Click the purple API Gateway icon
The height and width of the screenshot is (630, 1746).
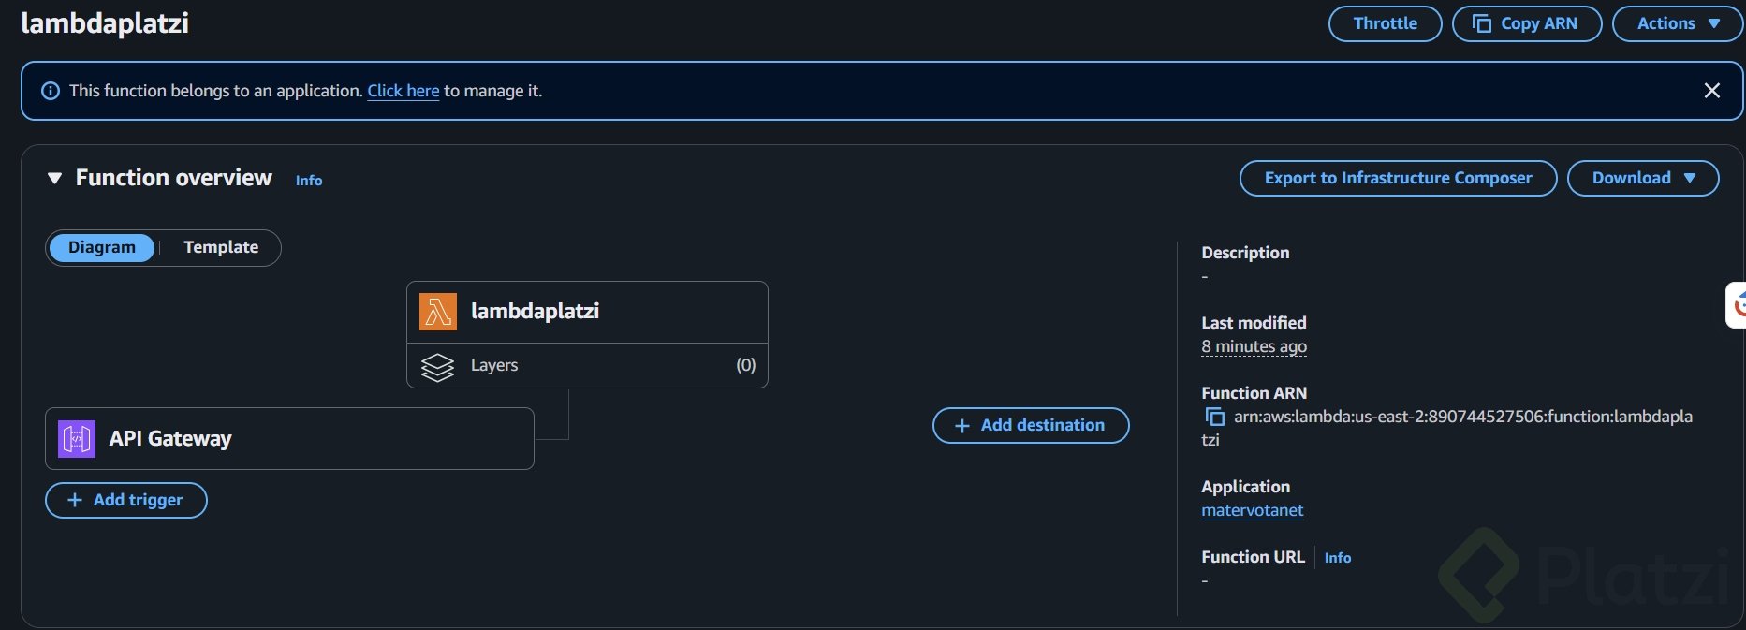[x=77, y=439]
